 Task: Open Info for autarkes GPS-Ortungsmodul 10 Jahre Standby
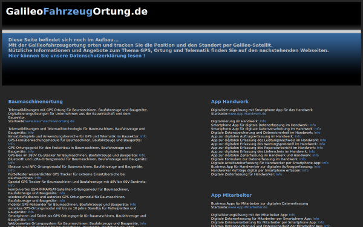click(31, 212)
